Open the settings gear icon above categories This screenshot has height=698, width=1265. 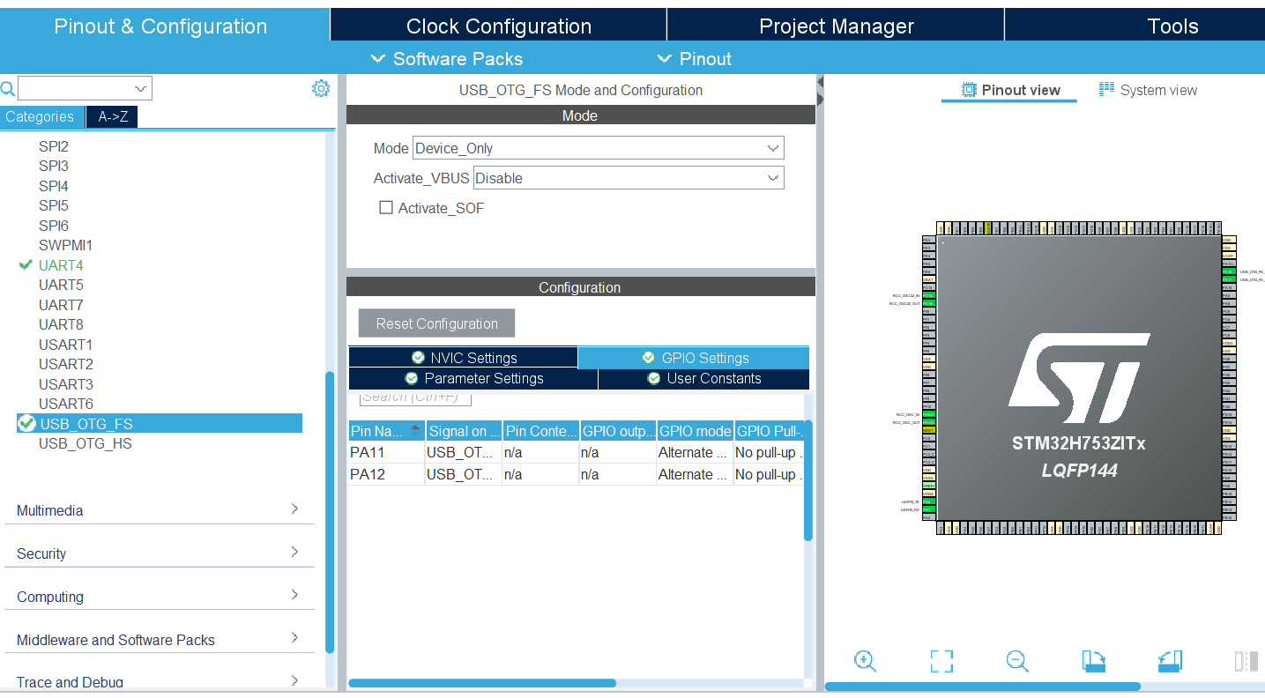(x=321, y=88)
